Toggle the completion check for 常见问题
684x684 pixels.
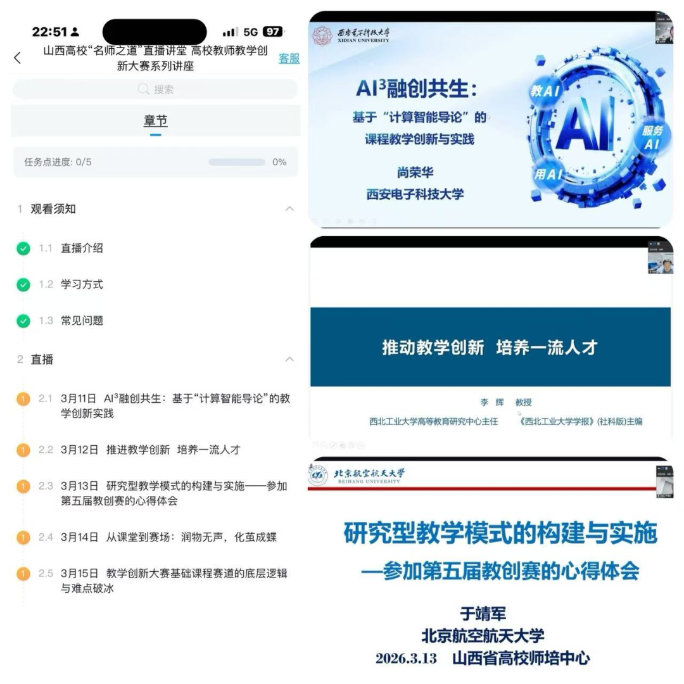tap(24, 321)
